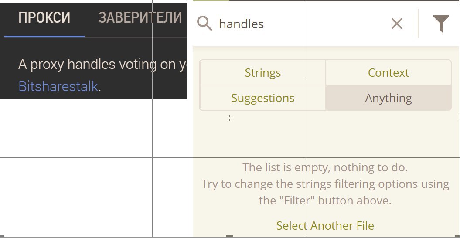Open the ЗАВЕРИТЕЛИ tab
The width and height of the screenshot is (460, 238).
(140, 17)
